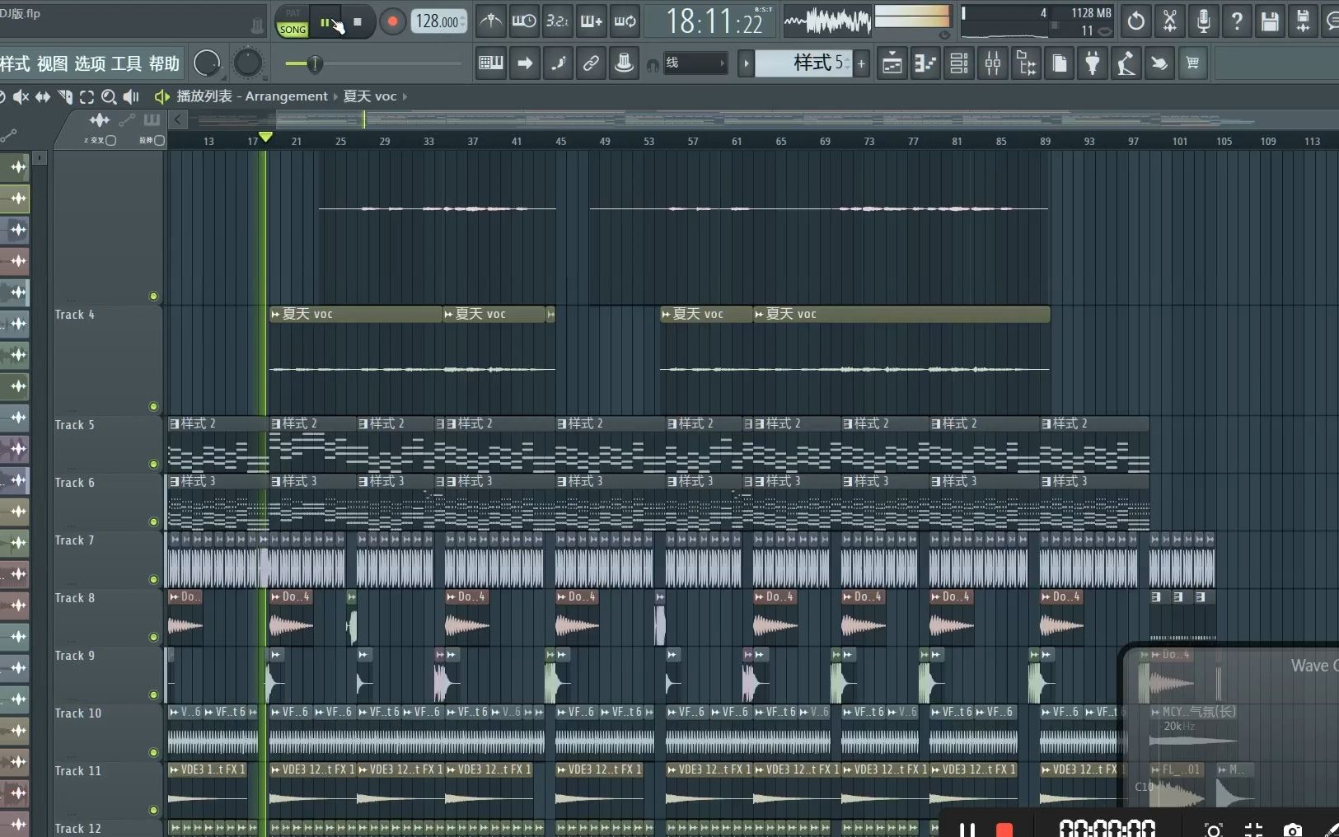The height and width of the screenshot is (837, 1339).
Task: Toggle the metronome icon
Action: click(491, 21)
